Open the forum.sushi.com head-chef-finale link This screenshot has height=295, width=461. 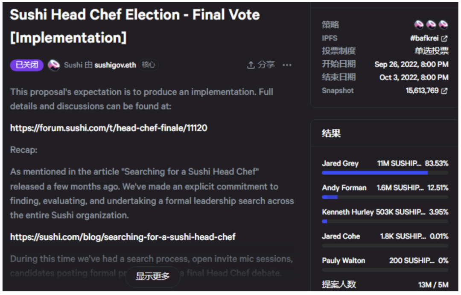pyautogui.click(x=108, y=128)
